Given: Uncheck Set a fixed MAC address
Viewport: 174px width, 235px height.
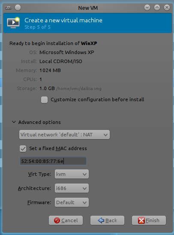Looking at the screenshot, I should point(23,149).
